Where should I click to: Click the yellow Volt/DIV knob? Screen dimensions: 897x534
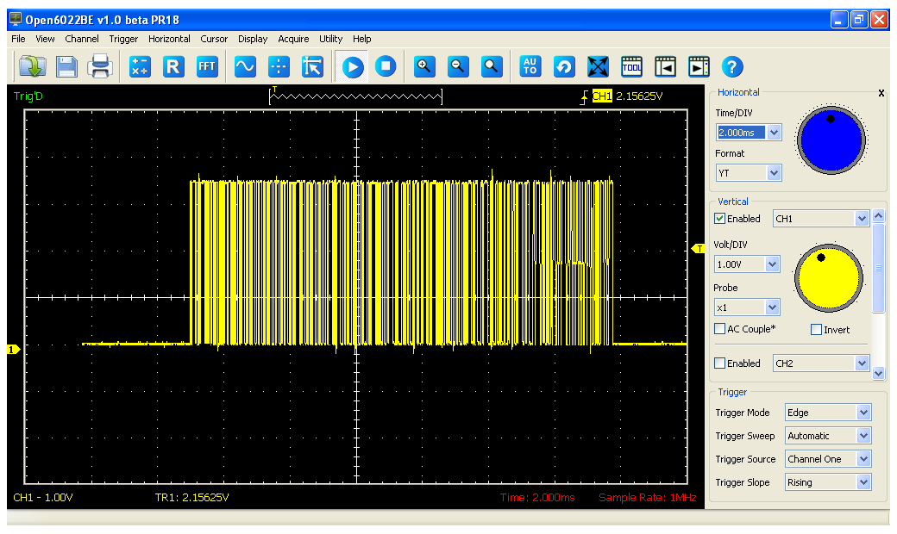point(829,277)
